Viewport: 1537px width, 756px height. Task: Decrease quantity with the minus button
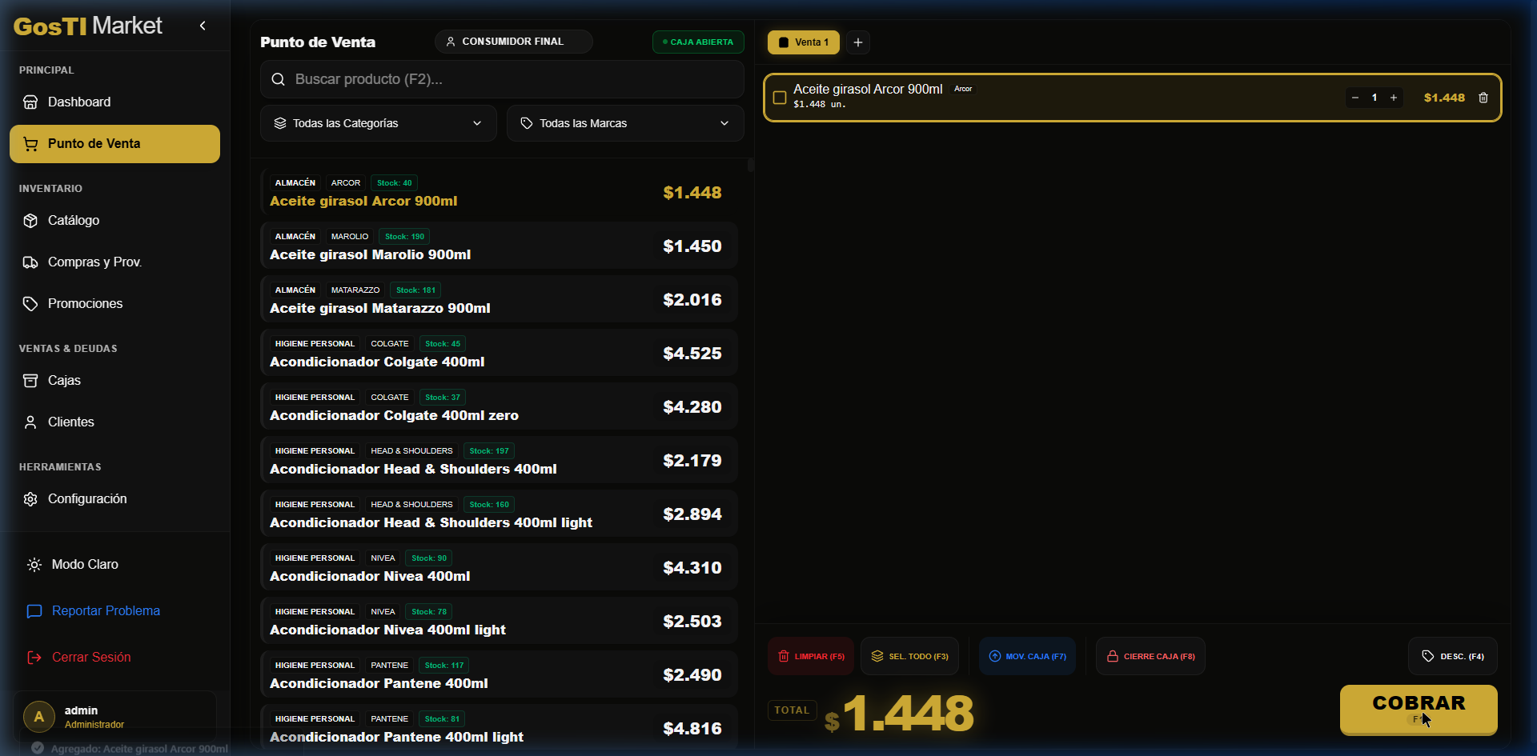point(1355,98)
